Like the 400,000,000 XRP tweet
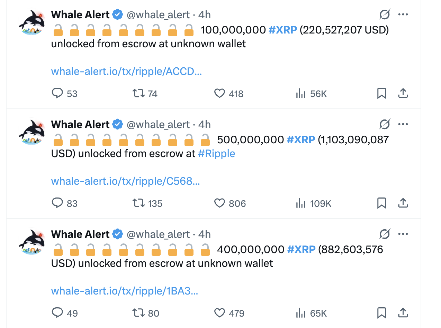 [x=220, y=313]
